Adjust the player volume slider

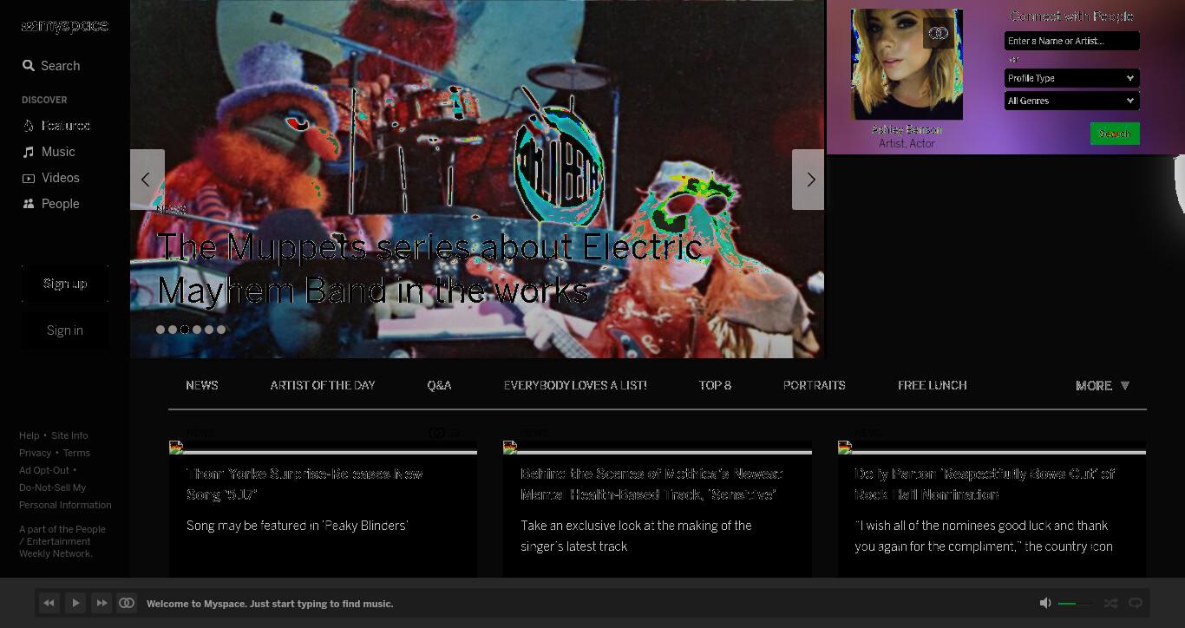point(1076,603)
